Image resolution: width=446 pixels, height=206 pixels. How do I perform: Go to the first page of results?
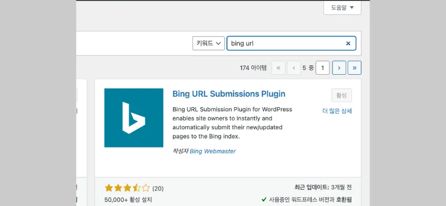click(278, 68)
